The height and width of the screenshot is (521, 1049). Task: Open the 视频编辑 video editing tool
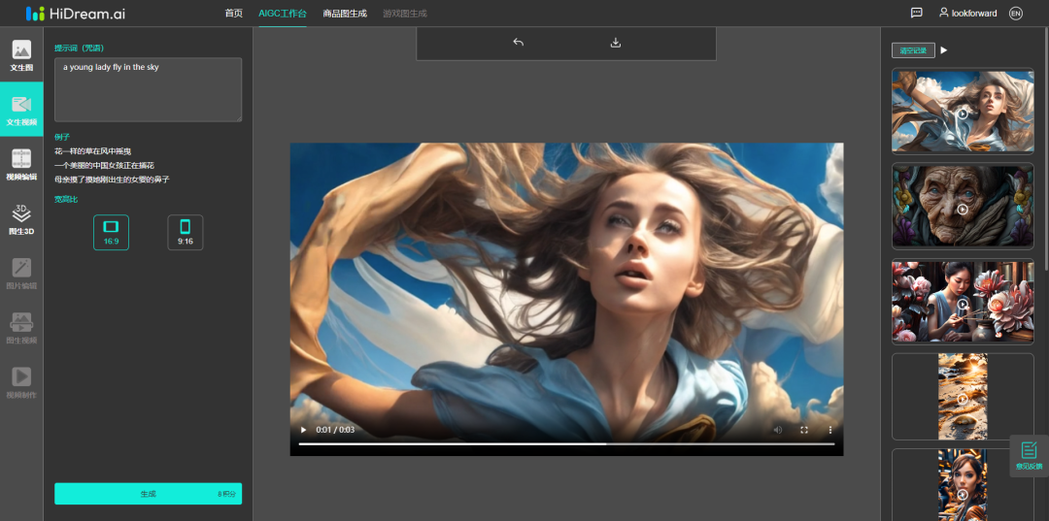[x=21, y=164]
